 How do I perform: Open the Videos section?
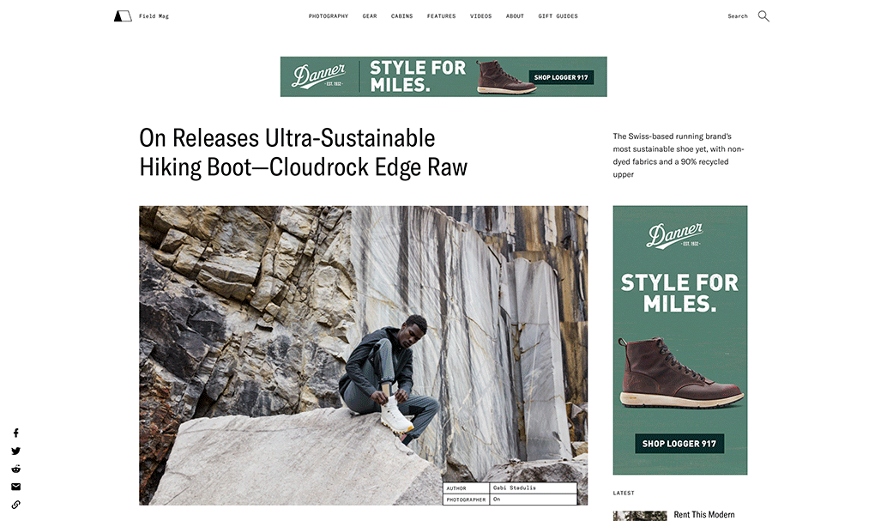[481, 15]
